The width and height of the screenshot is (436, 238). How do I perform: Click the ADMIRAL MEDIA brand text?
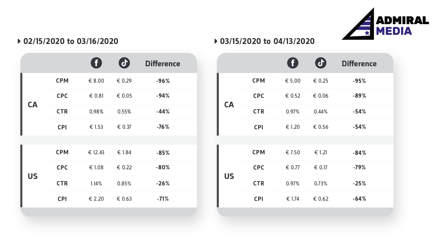click(402, 26)
